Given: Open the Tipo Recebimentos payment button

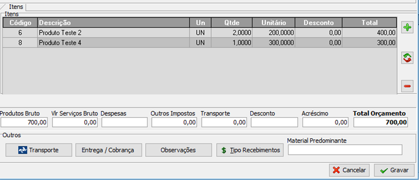Looking at the screenshot, I should tap(250, 150).
